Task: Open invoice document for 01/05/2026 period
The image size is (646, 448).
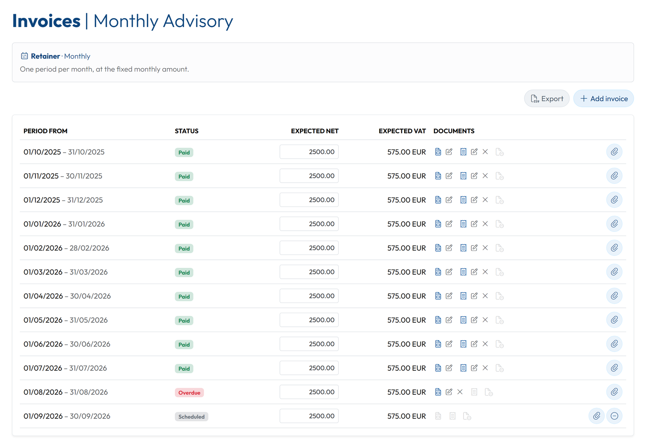Action: [x=438, y=320]
